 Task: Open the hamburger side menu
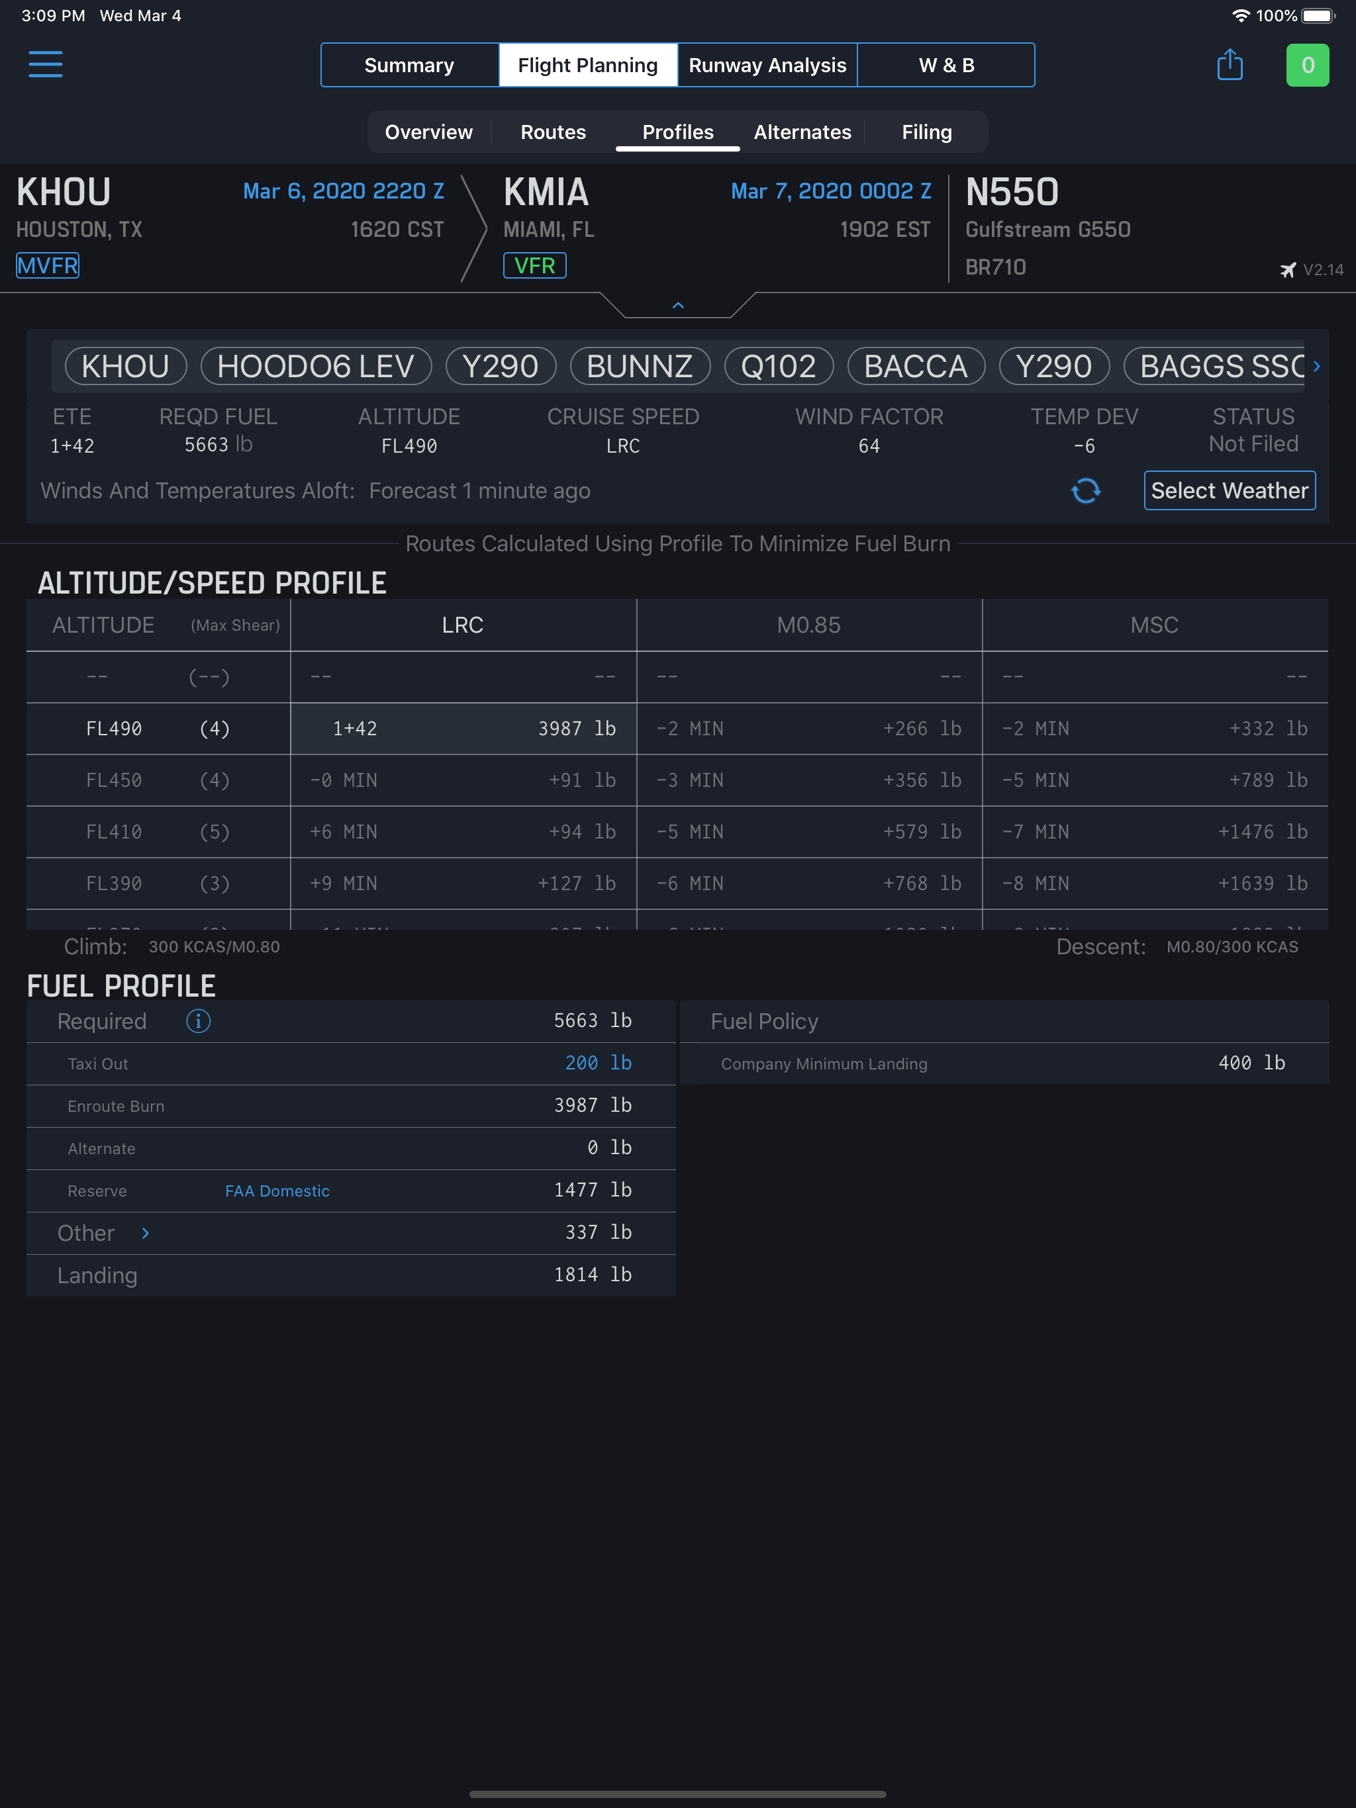46,64
